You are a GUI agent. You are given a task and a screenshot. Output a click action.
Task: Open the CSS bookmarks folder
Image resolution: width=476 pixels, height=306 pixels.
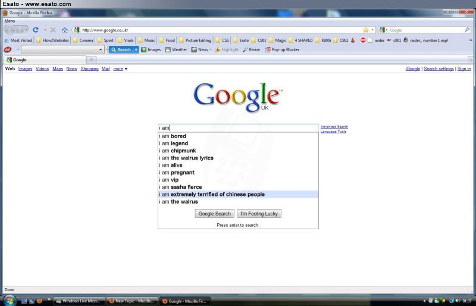pyautogui.click(x=222, y=40)
